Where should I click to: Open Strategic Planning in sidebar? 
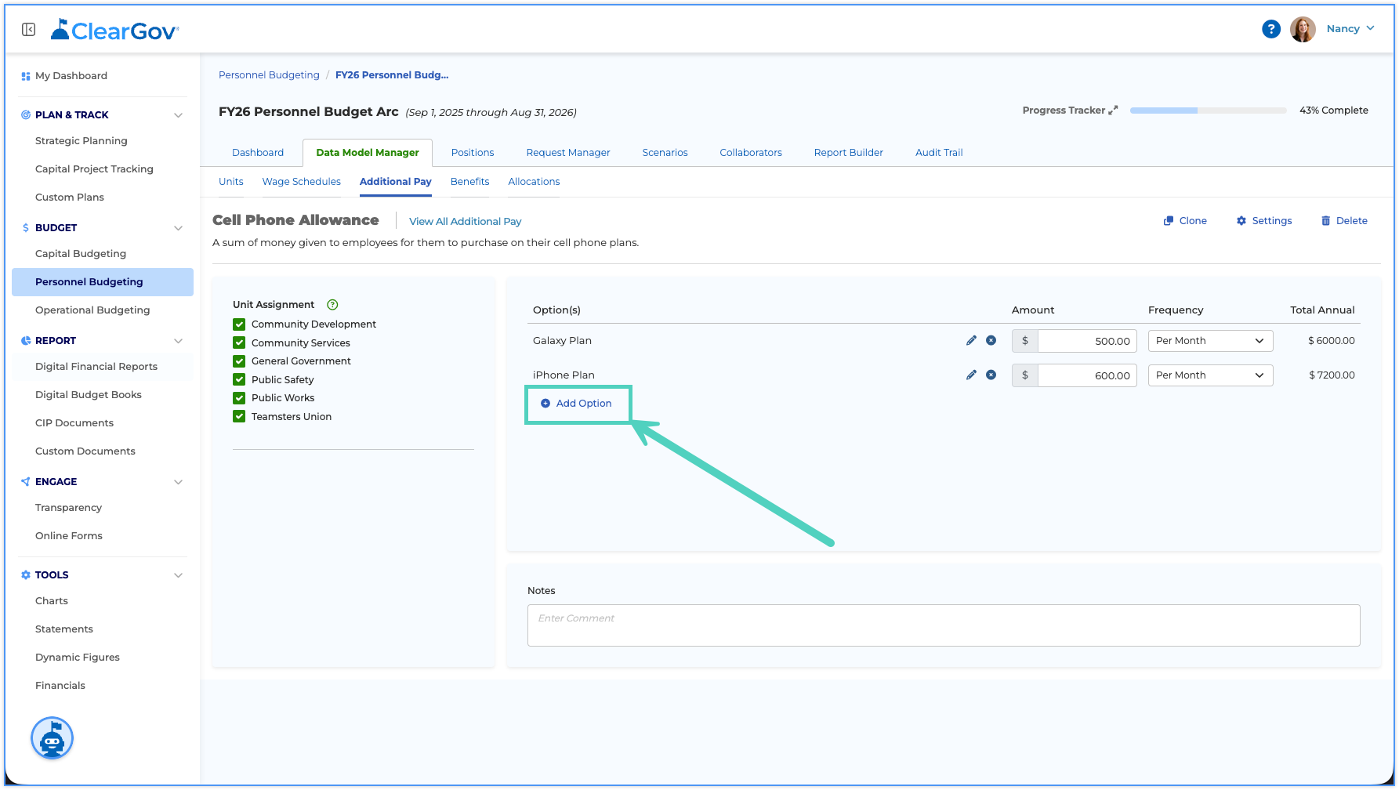(82, 141)
